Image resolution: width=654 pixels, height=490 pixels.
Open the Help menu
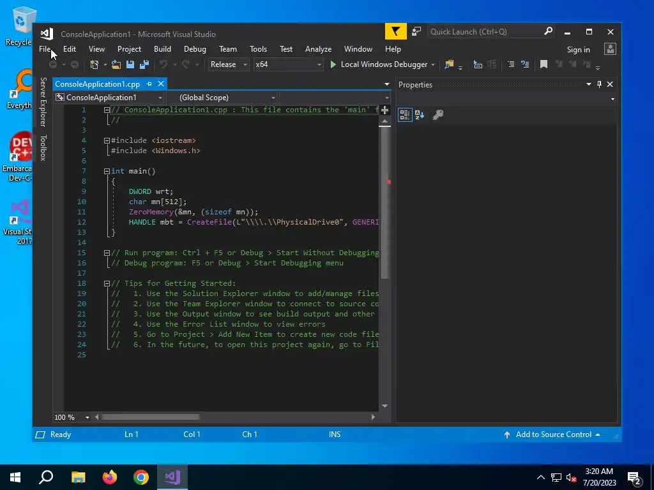pos(393,49)
